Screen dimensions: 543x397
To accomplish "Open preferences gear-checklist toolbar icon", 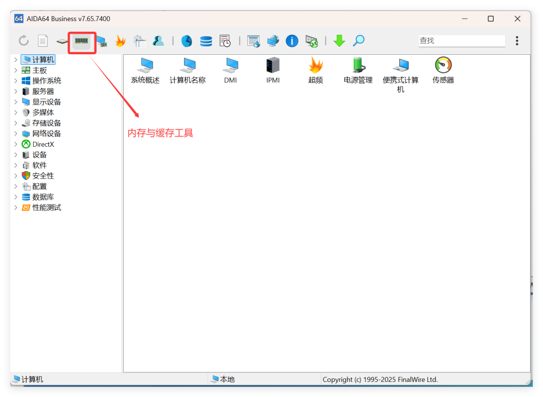I will (140, 41).
